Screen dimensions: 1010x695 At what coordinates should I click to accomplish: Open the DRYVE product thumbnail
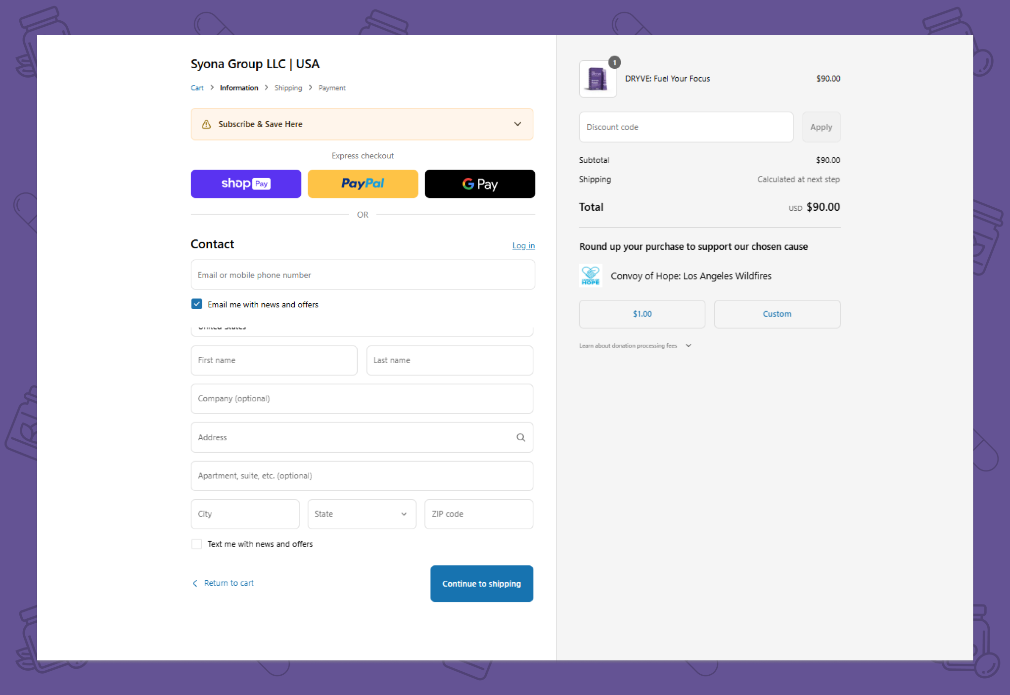(x=597, y=79)
